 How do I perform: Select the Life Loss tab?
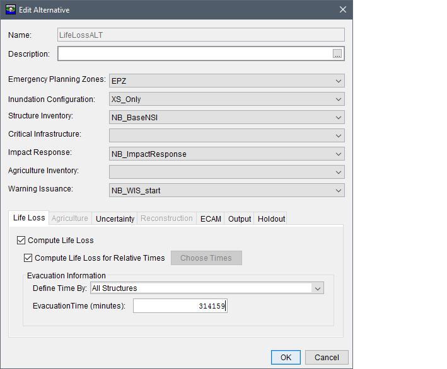pyautogui.click(x=29, y=218)
